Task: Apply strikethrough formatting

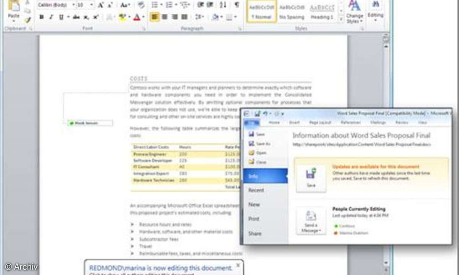Action: point(76,17)
